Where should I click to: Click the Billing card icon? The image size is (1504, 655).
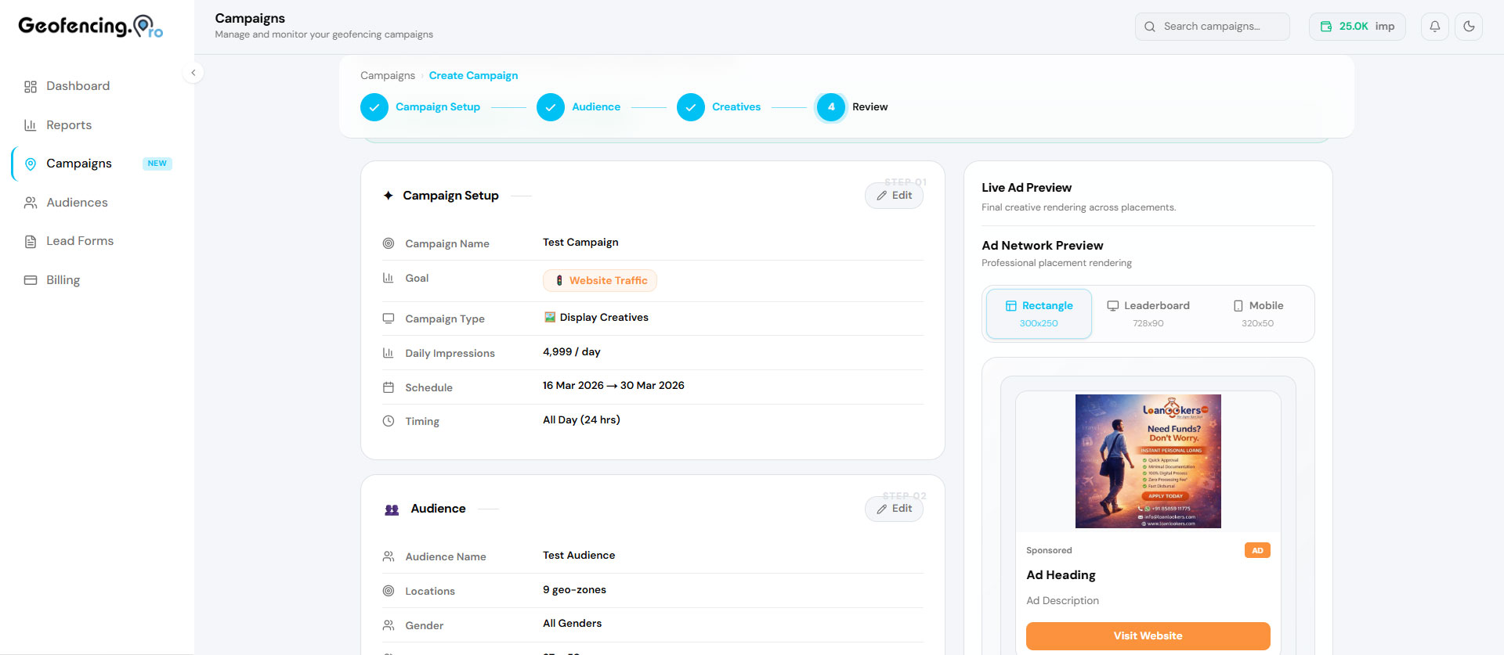point(31,280)
